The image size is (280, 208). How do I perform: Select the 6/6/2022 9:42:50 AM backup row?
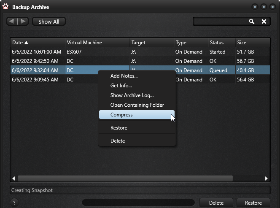(140, 61)
